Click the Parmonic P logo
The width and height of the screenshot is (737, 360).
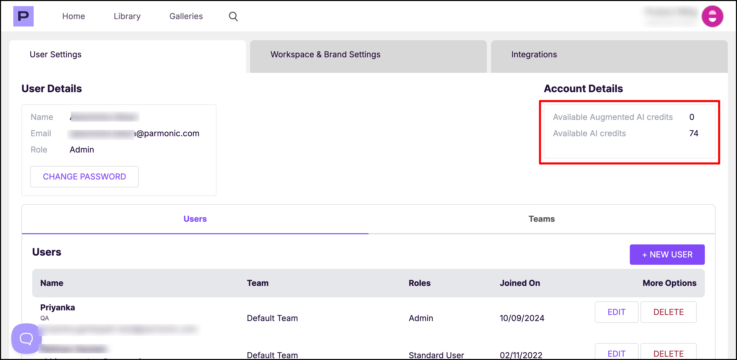click(23, 16)
